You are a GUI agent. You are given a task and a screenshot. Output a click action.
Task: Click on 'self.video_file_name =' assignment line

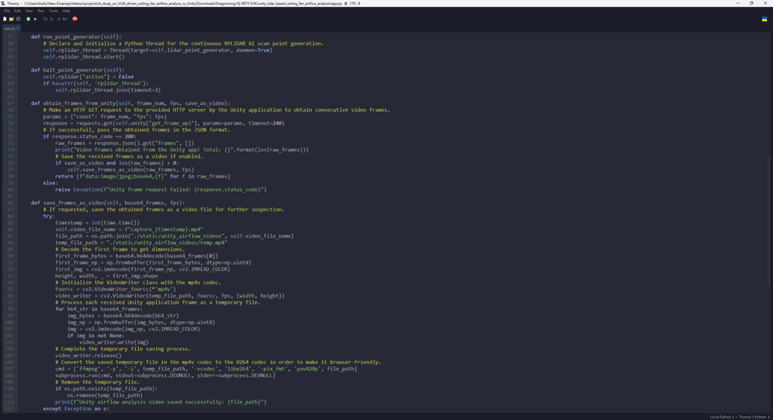(128, 230)
